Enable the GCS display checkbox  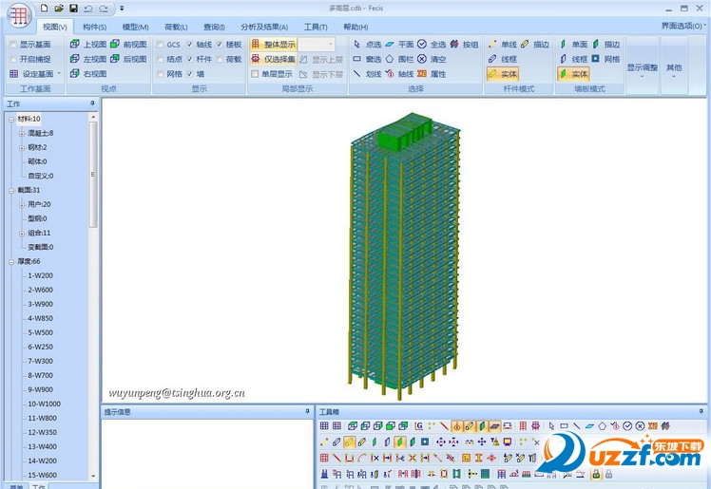coord(160,45)
